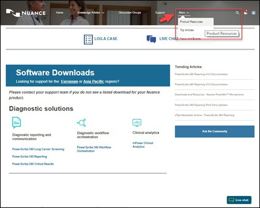Image resolution: width=260 pixels, height=208 pixels.
Task: Click the Clinical analytics label
Action: (x=146, y=133)
